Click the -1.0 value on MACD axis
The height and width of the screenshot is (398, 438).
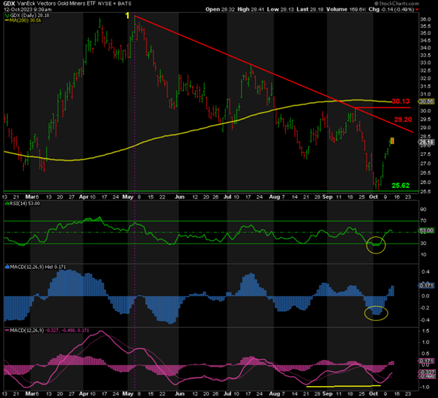tap(425, 387)
